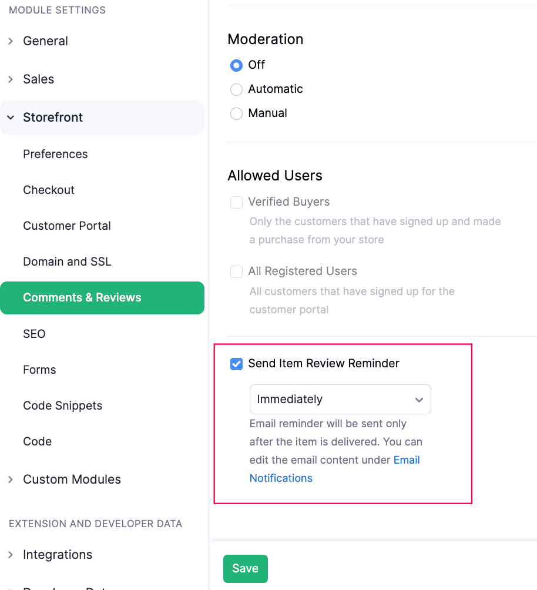Expand the General settings section
The height and width of the screenshot is (590, 537).
tap(11, 41)
